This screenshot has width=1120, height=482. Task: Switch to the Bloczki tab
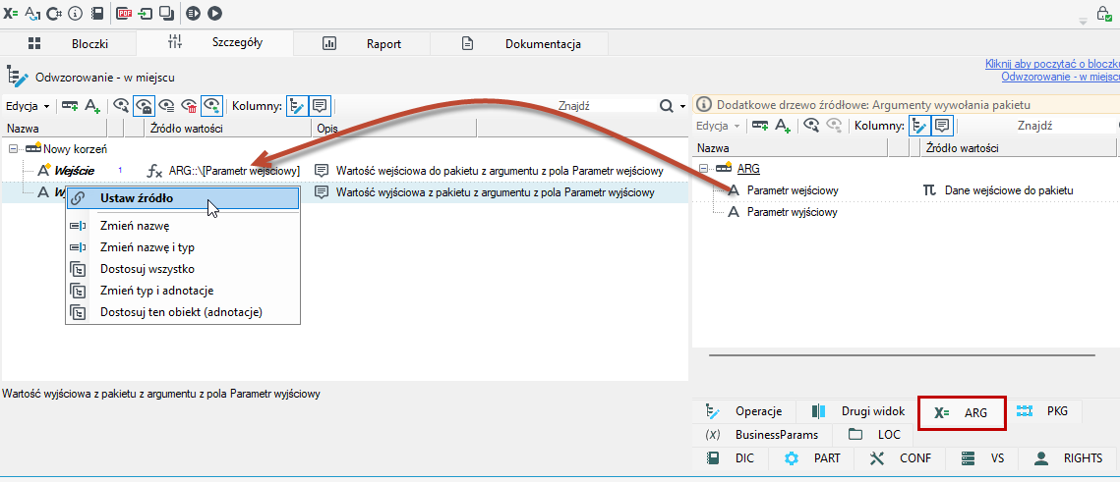coord(68,43)
